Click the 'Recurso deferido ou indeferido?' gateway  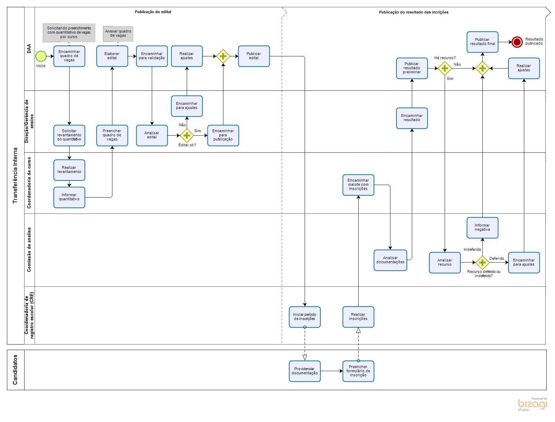(482, 263)
